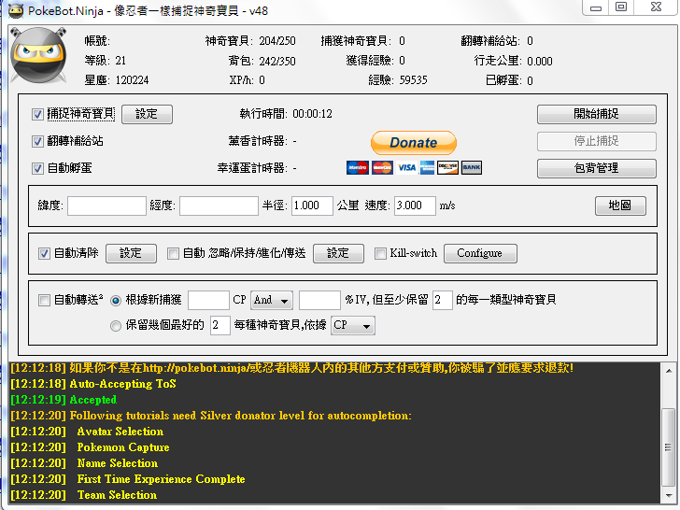Viewport: 680px width, 510px height.
Task: Click the Silver donator level log line
Action: [x=211, y=416]
